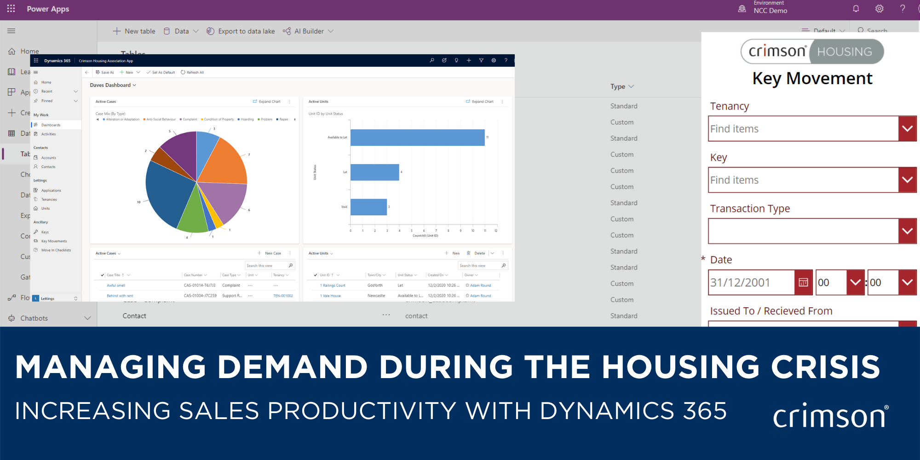Open Key Movements in the Ancillary navigation

54,241
